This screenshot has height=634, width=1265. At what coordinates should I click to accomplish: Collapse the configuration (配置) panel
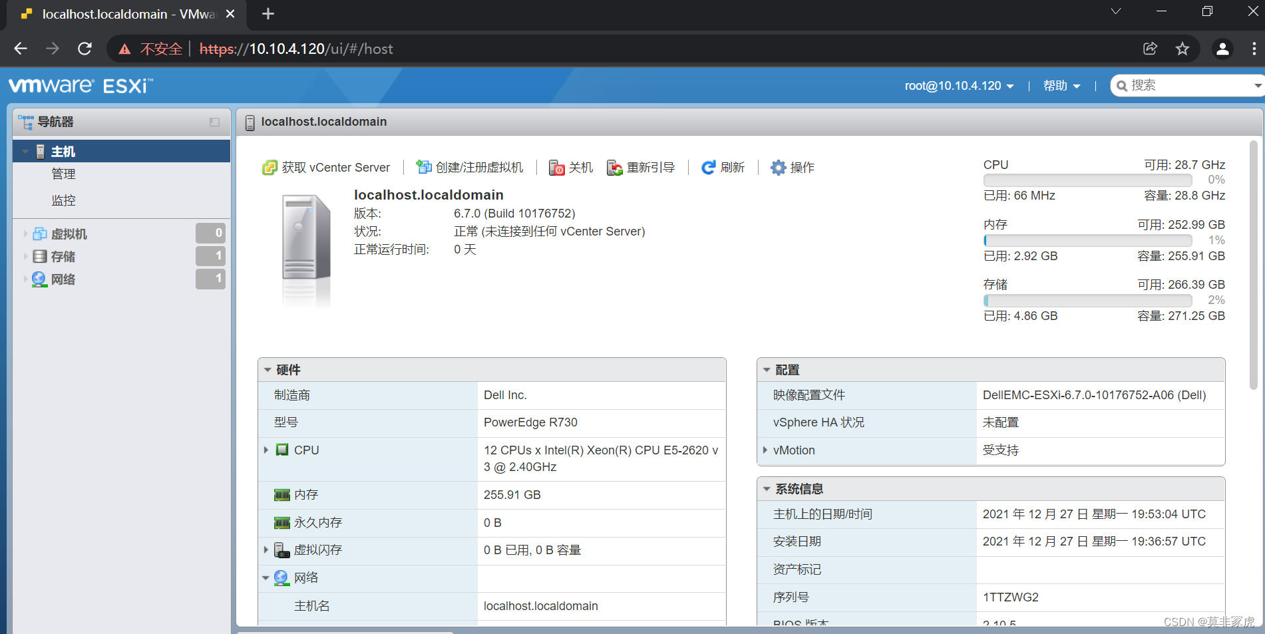pyautogui.click(x=767, y=370)
